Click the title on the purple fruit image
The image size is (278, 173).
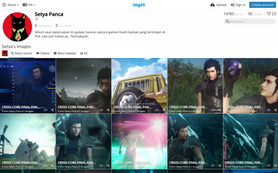point(244,107)
